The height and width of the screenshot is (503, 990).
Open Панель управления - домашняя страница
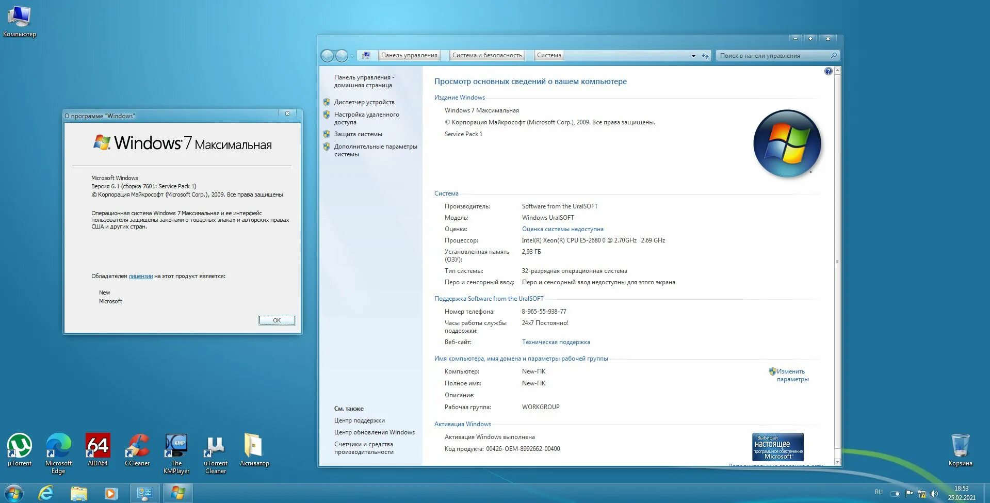[364, 81]
